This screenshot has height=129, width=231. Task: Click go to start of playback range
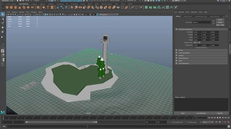point(209,118)
